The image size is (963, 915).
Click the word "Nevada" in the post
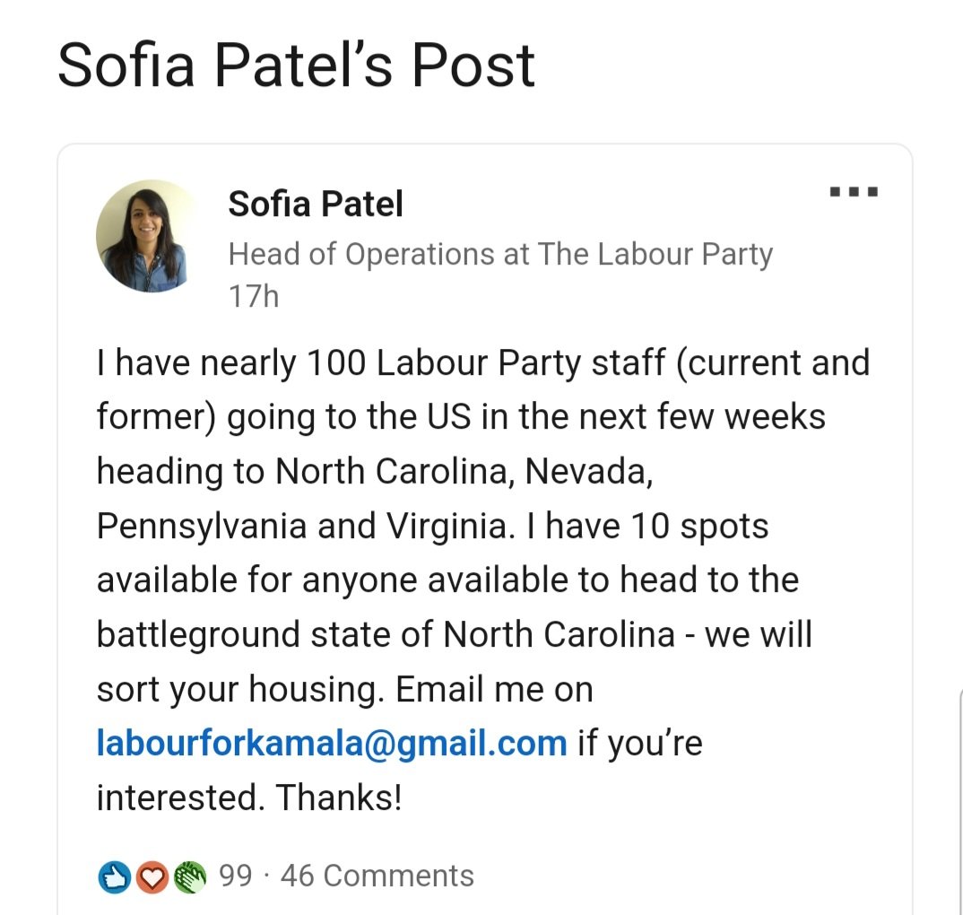[588, 472]
